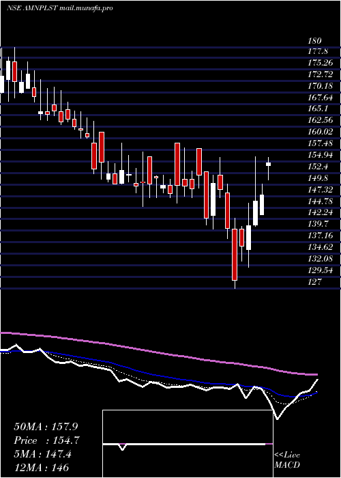Click the NSE AMNPLST chart title
The width and height of the screenshot is (341, 478).
coord(60,8)
